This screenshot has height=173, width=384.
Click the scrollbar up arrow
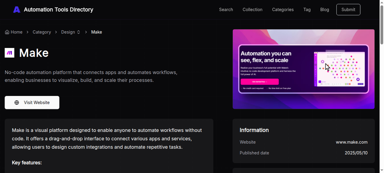[x=382, y=2]
